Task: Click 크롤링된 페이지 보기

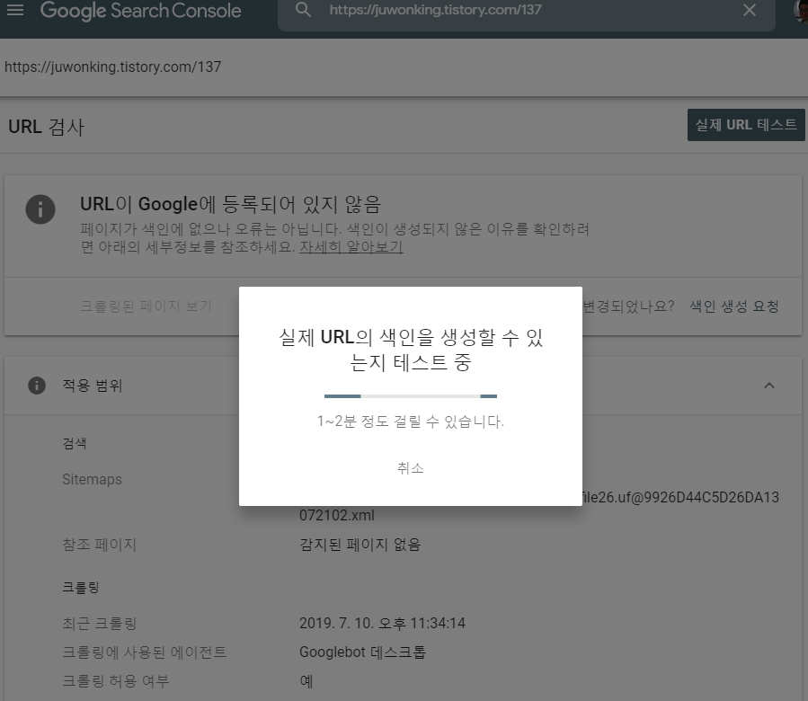Action: [x=147, y=306]
